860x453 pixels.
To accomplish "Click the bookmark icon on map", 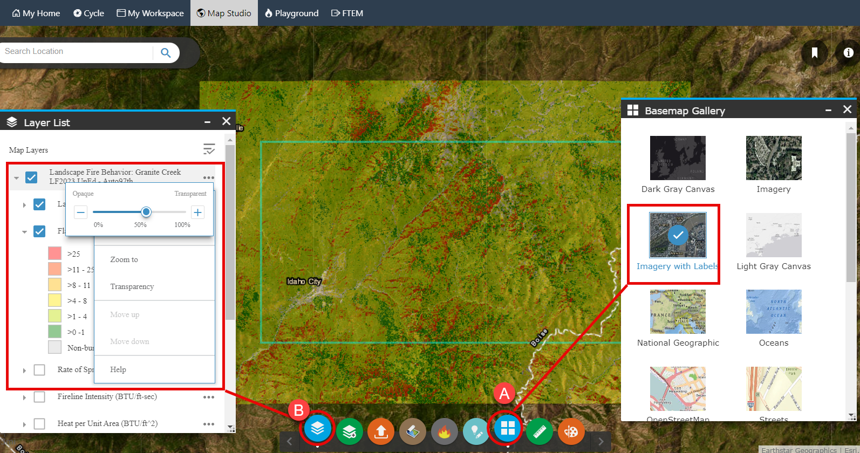I will (814, 53).
